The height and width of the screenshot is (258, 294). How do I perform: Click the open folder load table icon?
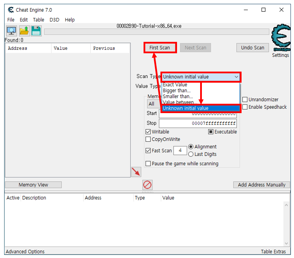24,31
